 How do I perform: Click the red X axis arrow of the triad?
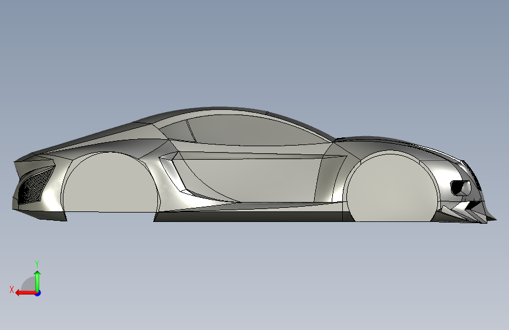point(26,293)
